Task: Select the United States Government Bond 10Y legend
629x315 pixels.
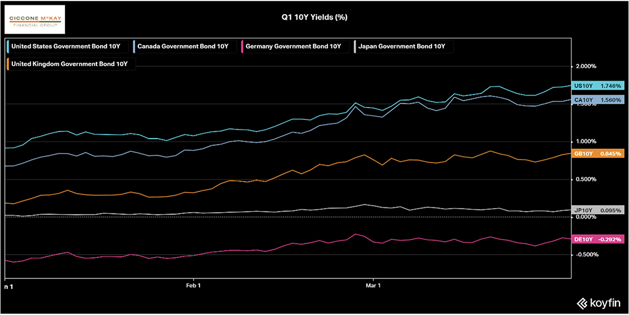Action: pyautogui.click(x=68, y=46)
